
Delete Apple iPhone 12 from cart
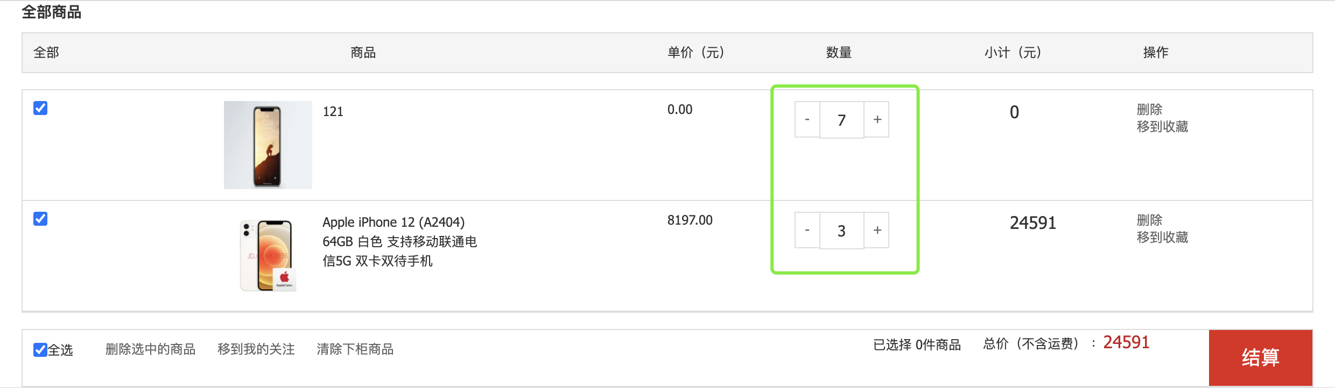(x=1149, y=220)
